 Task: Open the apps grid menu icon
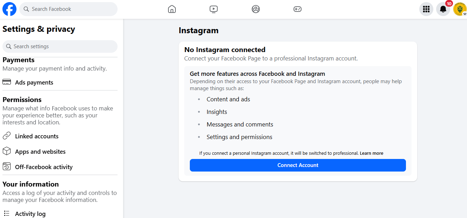pos(426,9)
